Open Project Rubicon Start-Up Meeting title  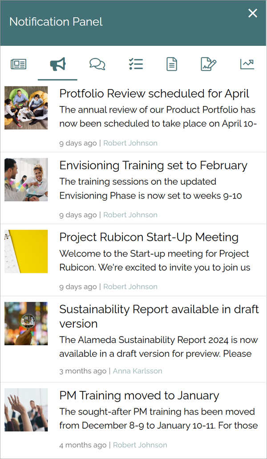point(149,237)
